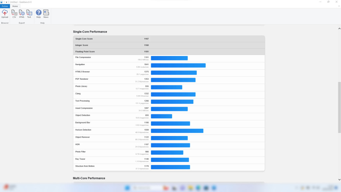The image size is (341, 192).
Task: Select the Object Detection score 655
Action: 147,115
